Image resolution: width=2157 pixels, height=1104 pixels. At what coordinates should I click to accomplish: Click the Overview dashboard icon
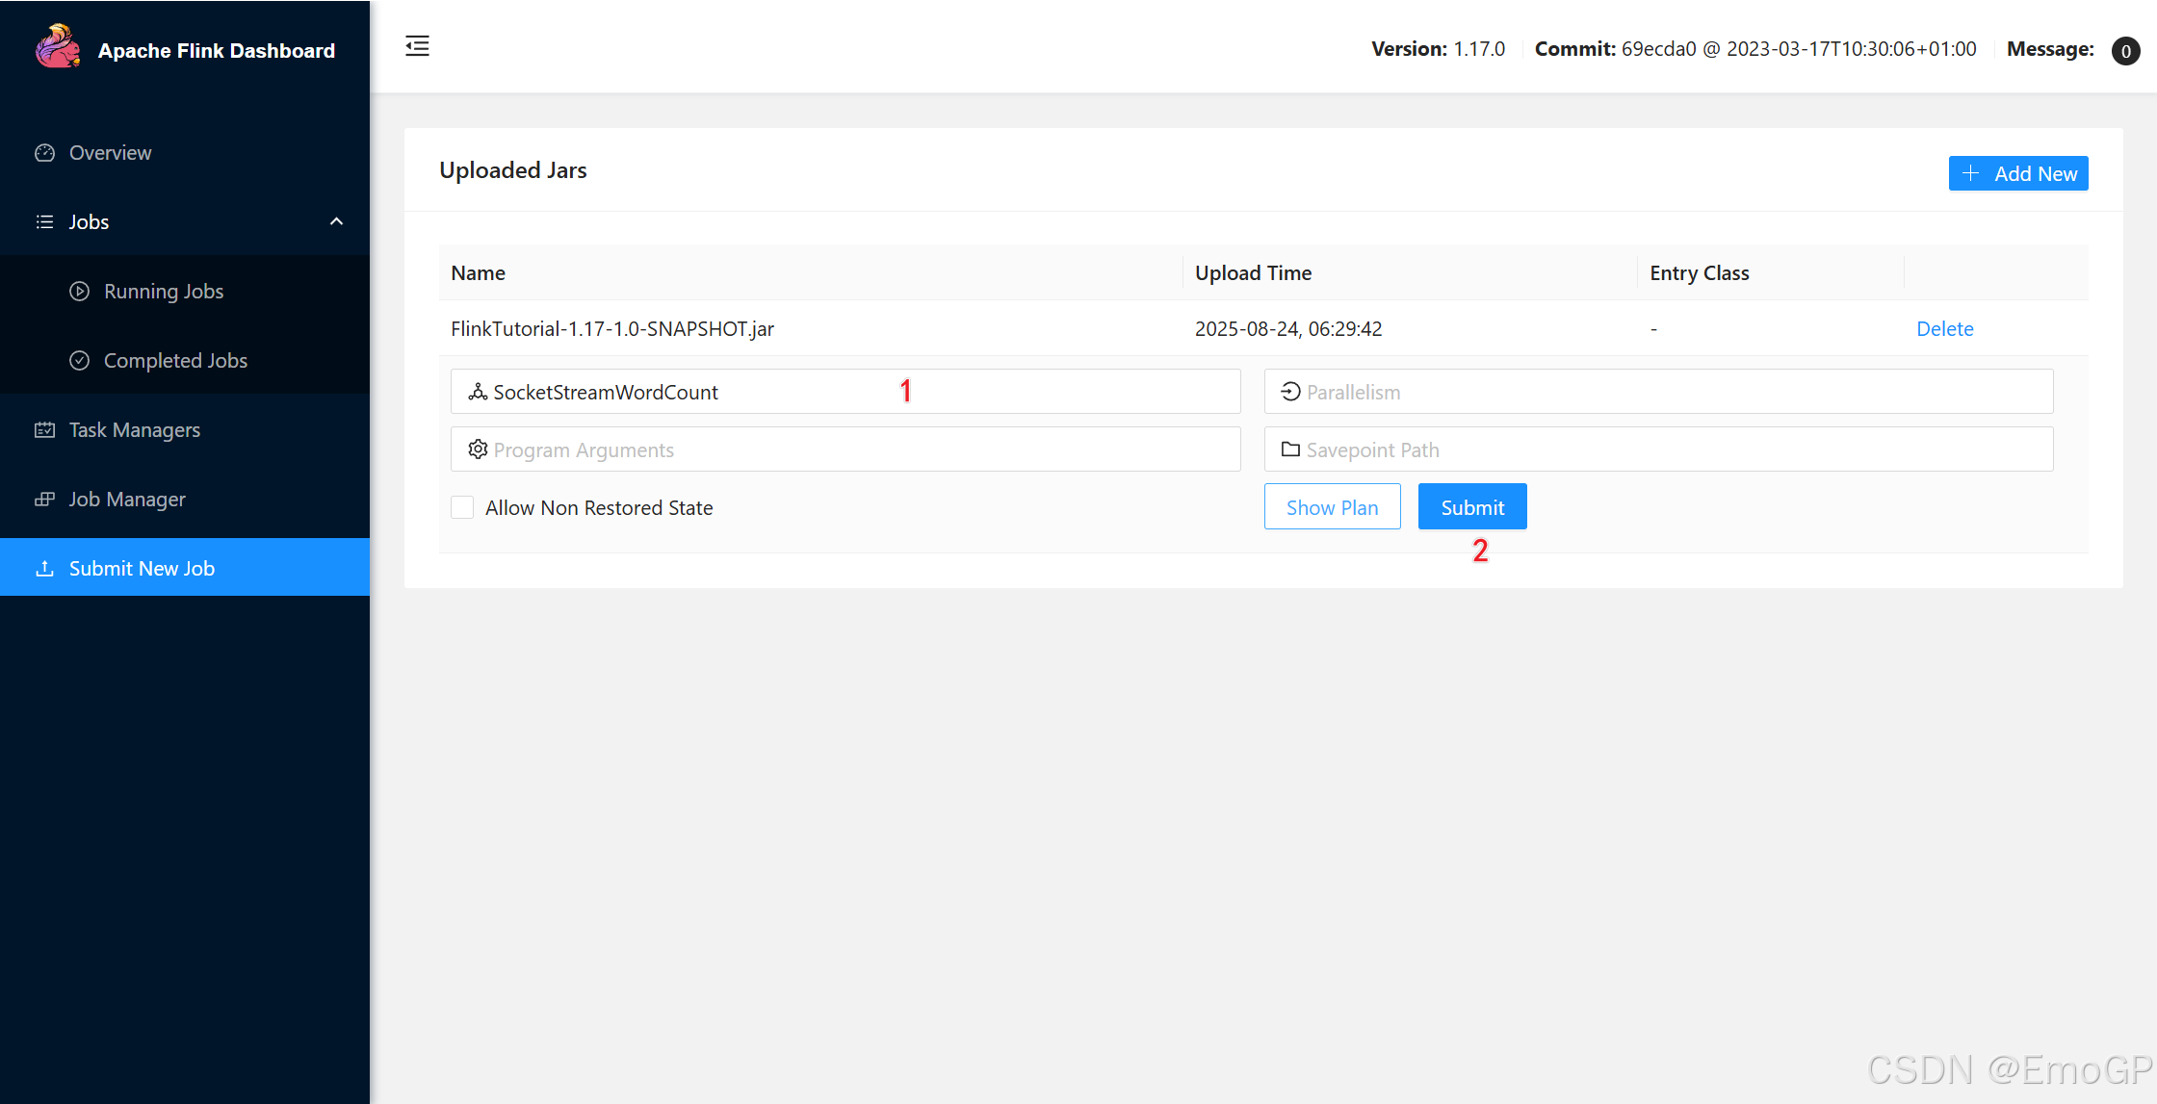point(44,153)
